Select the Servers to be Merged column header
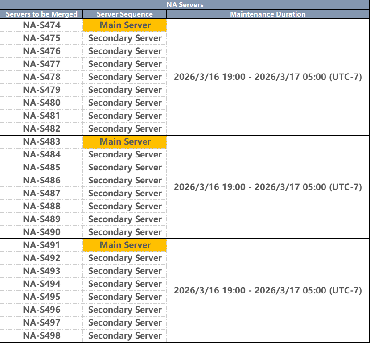This screenshot has width=370, height=343. (41, 14)
